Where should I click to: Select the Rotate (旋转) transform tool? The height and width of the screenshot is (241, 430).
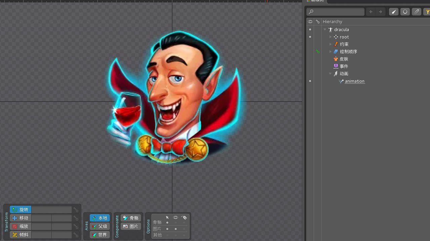(x=20, y=210)
